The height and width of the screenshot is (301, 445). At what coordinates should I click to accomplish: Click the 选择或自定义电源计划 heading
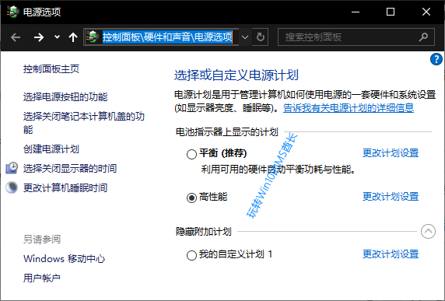coord(237,75)
